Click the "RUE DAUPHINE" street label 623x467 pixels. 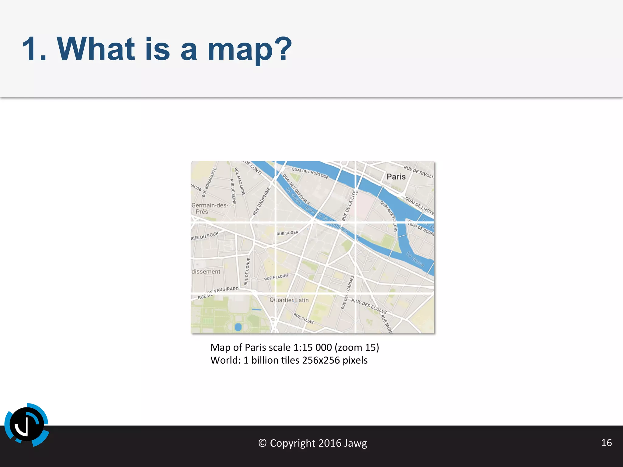click(262, 201)
